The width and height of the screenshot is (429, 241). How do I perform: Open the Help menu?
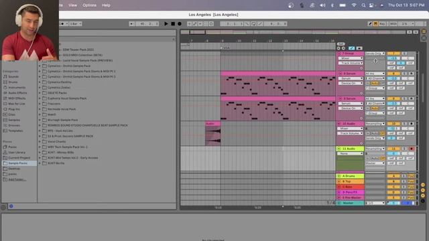(x=106, y=5)
